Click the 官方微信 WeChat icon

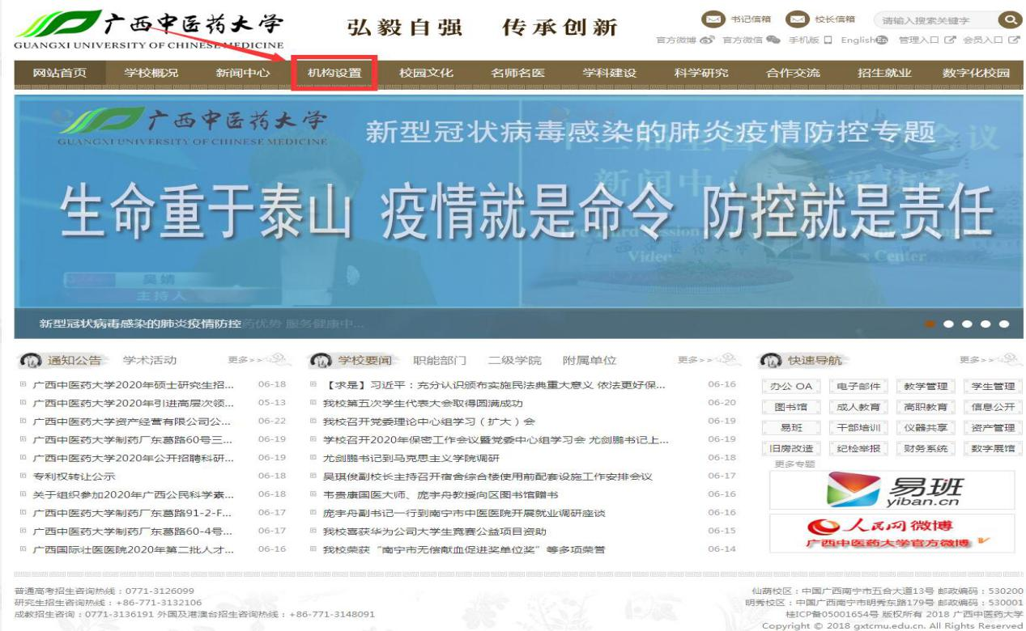click(772, 40)
